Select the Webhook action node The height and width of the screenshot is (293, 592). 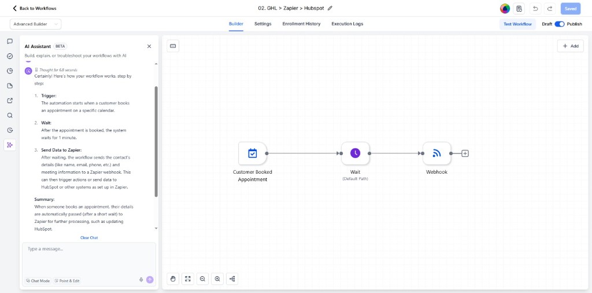[436, 153]
